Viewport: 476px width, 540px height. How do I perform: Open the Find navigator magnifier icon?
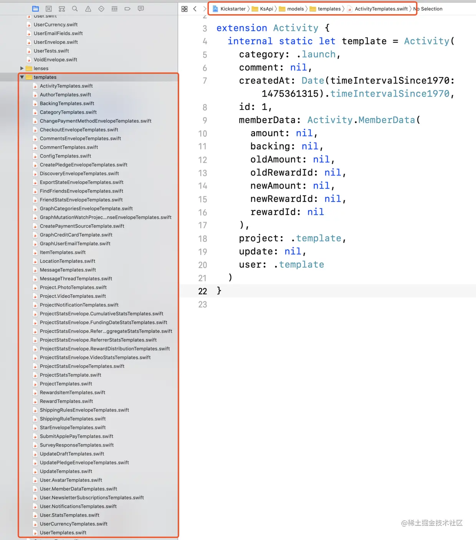[x=75, y=8]
